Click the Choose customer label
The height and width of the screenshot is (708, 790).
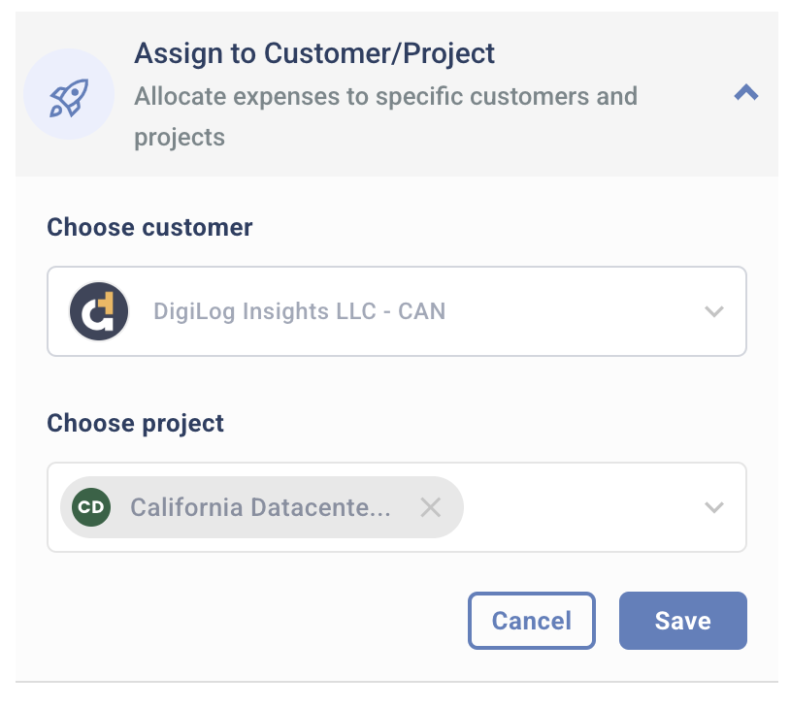pyautogui.click(x=148, y=227)
